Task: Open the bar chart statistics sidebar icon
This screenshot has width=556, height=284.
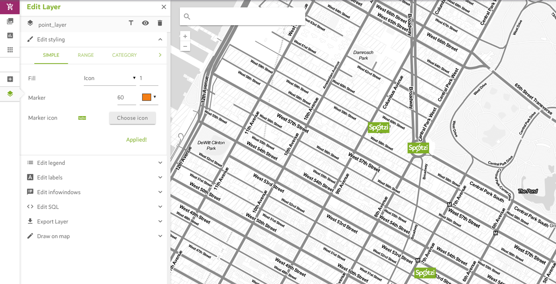Action: coord(10,36)
